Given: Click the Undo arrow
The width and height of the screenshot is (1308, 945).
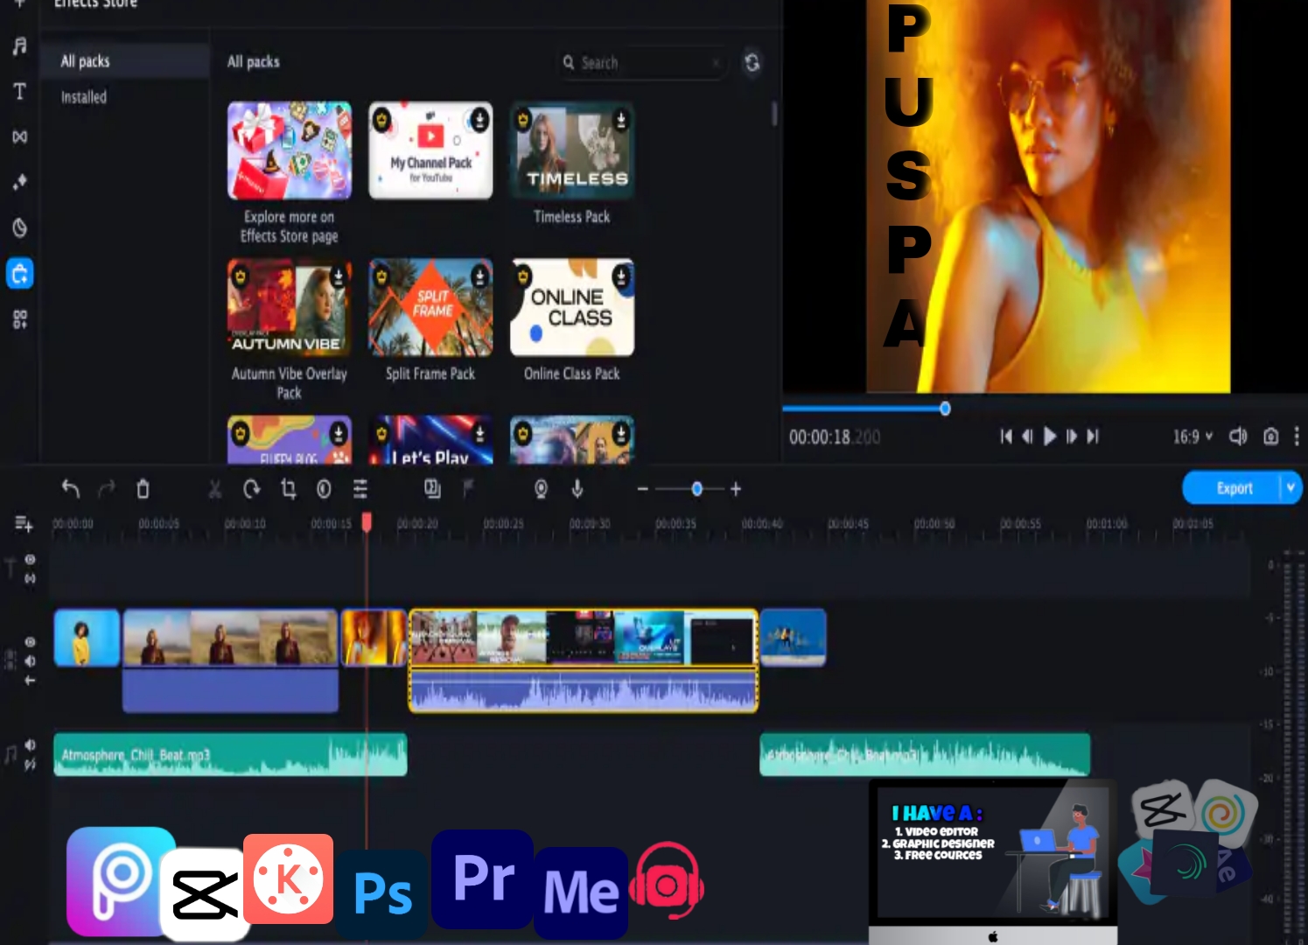Looking at the screenshot, I should coord(71,489).
